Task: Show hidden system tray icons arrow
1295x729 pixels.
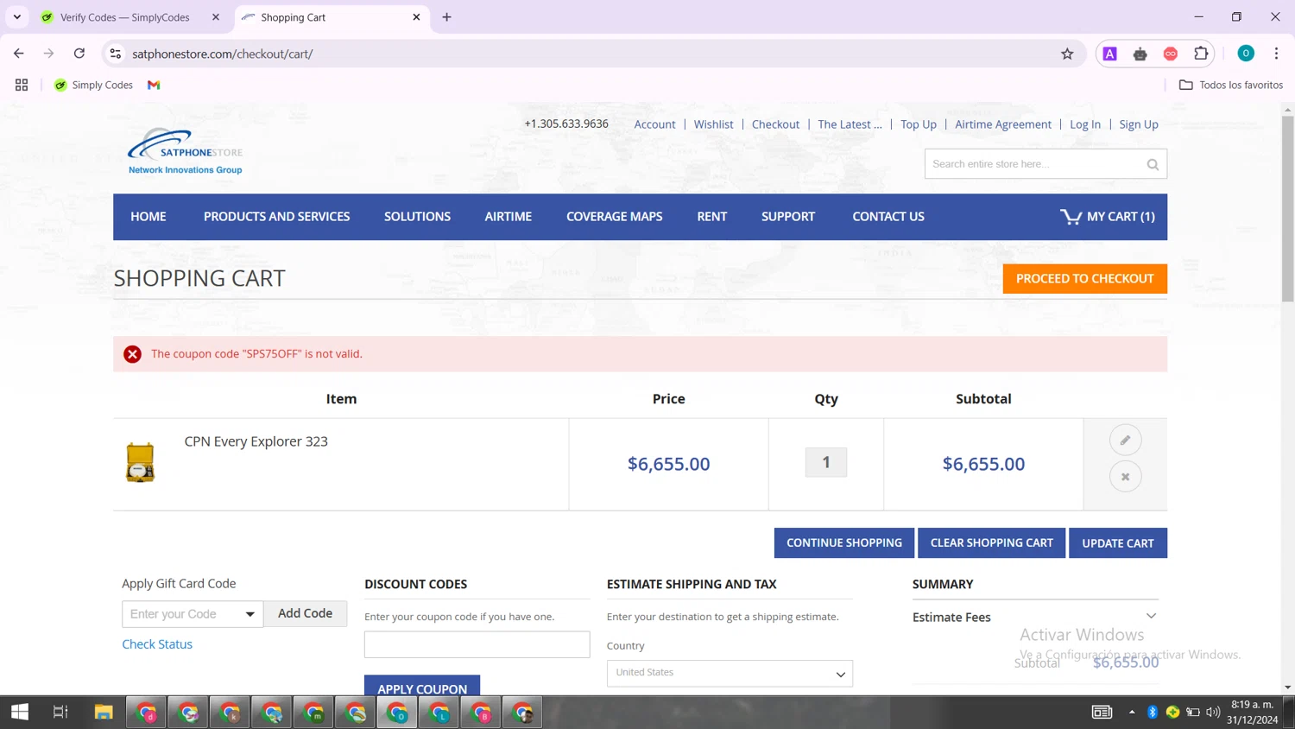Action: coord(1132,712)
